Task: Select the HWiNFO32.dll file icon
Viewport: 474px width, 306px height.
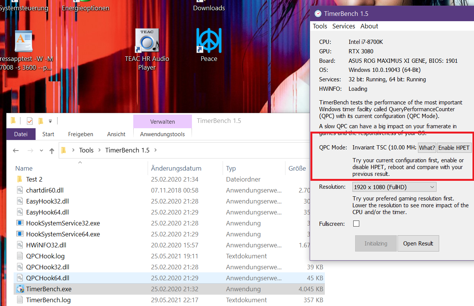Action: (20, 245)
